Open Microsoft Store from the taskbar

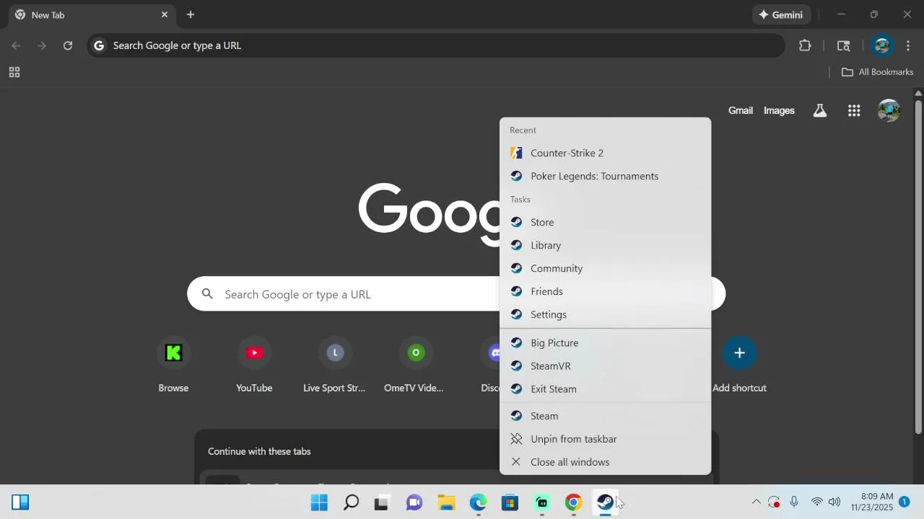(510, 502)
